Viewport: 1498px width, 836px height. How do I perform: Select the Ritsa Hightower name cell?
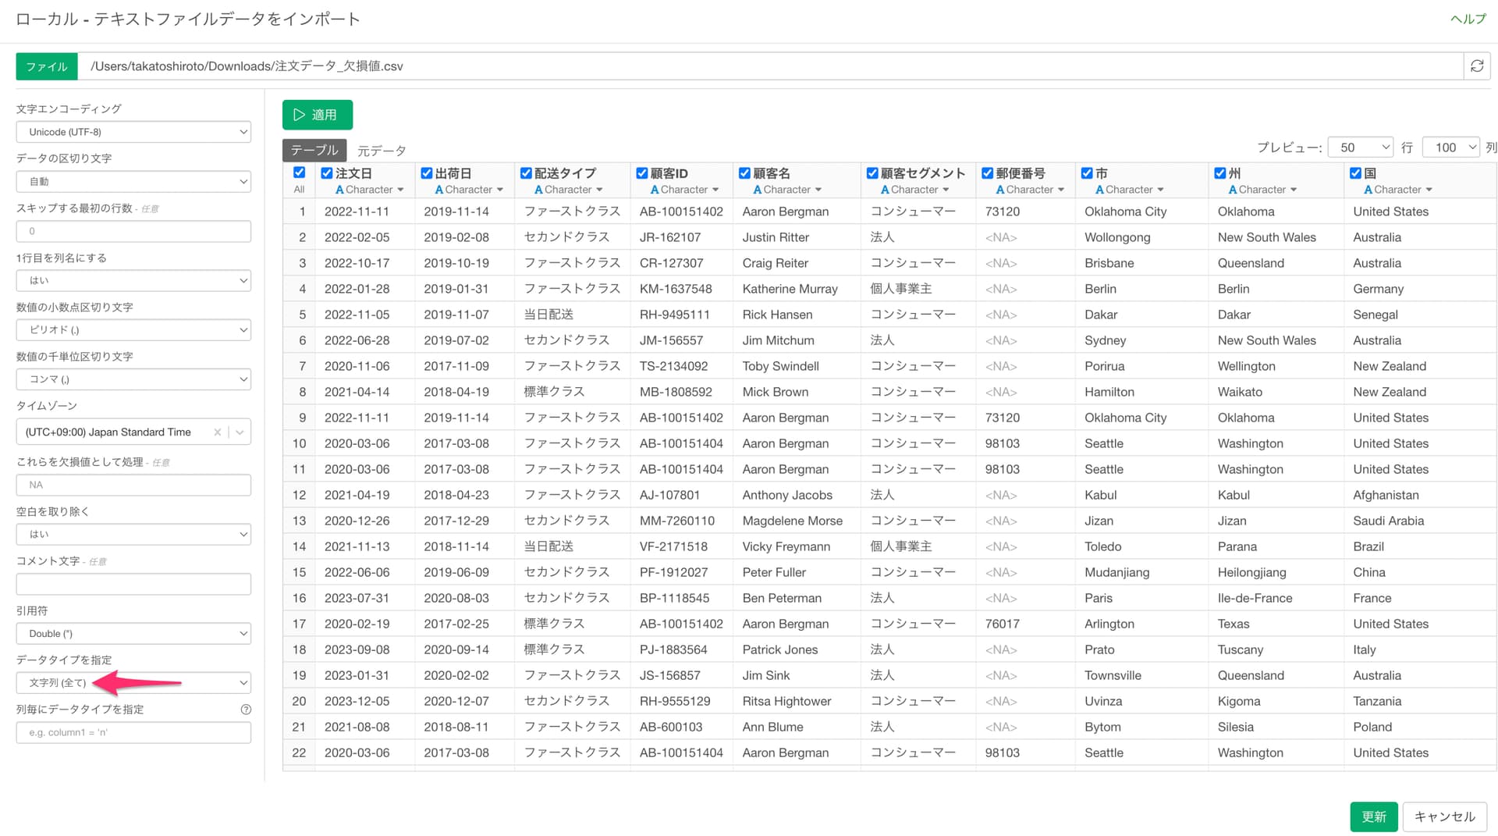click(x=797, y=701)
